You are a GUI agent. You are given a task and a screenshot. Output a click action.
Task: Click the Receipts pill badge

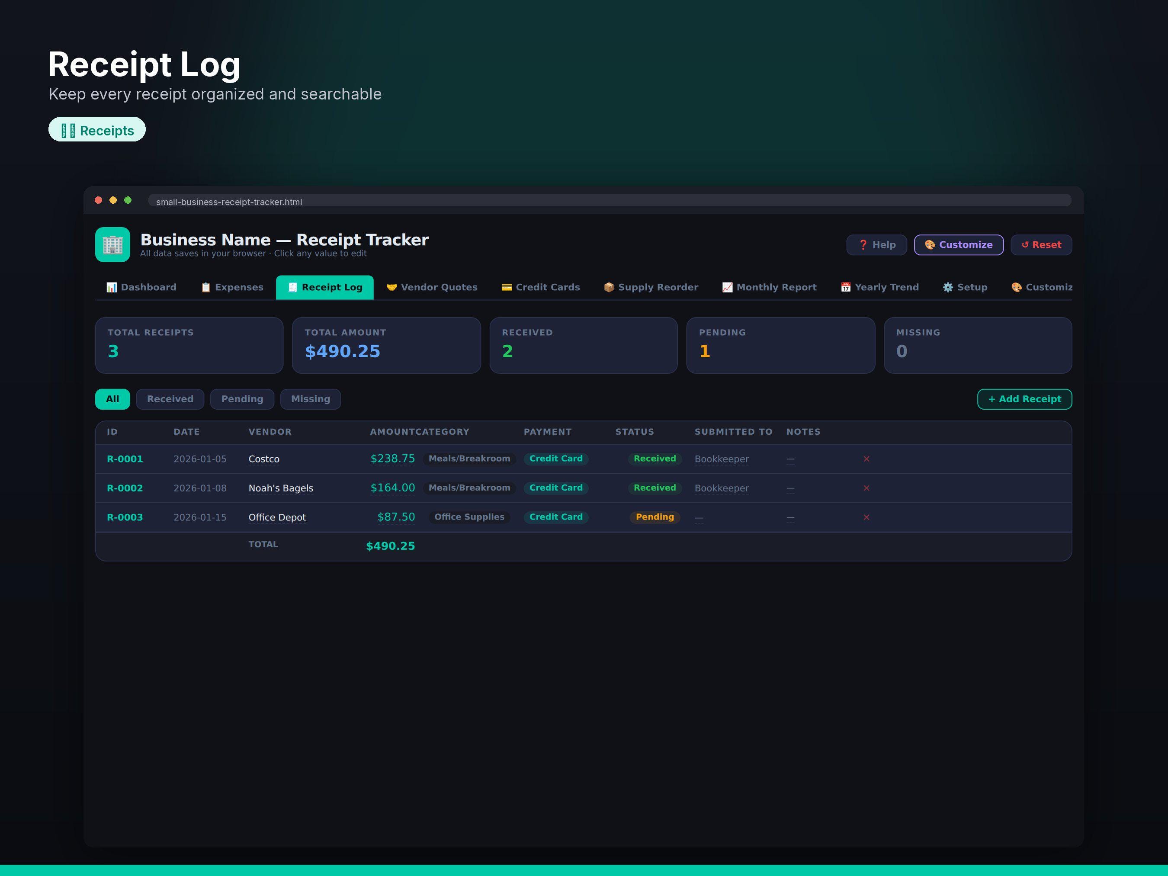[97, 129]
